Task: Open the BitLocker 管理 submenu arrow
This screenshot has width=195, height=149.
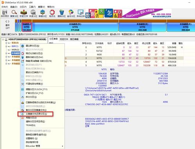Action: click(63, 146)
